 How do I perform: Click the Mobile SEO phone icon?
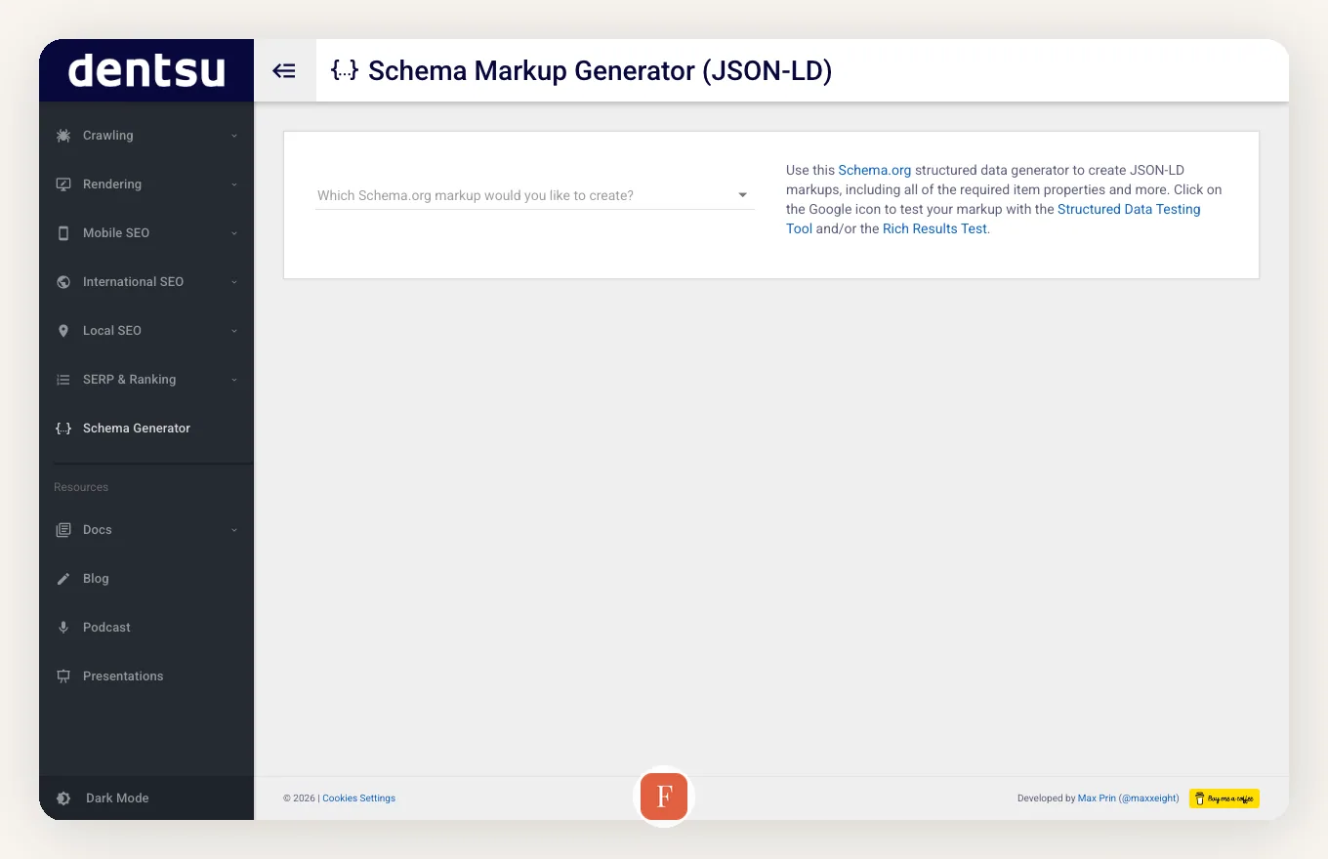coord(63,233)
